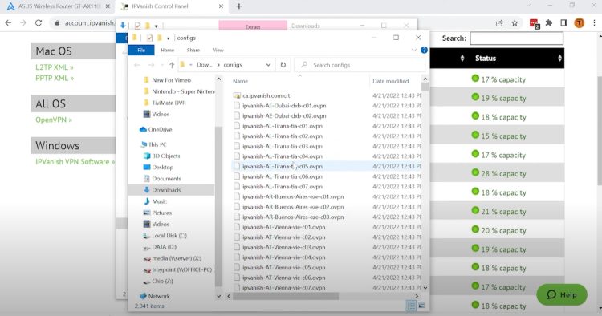The height and width of the screenshot is (316, 602).
Task: Reload the IPVanish page
Action: coord(39,23)
